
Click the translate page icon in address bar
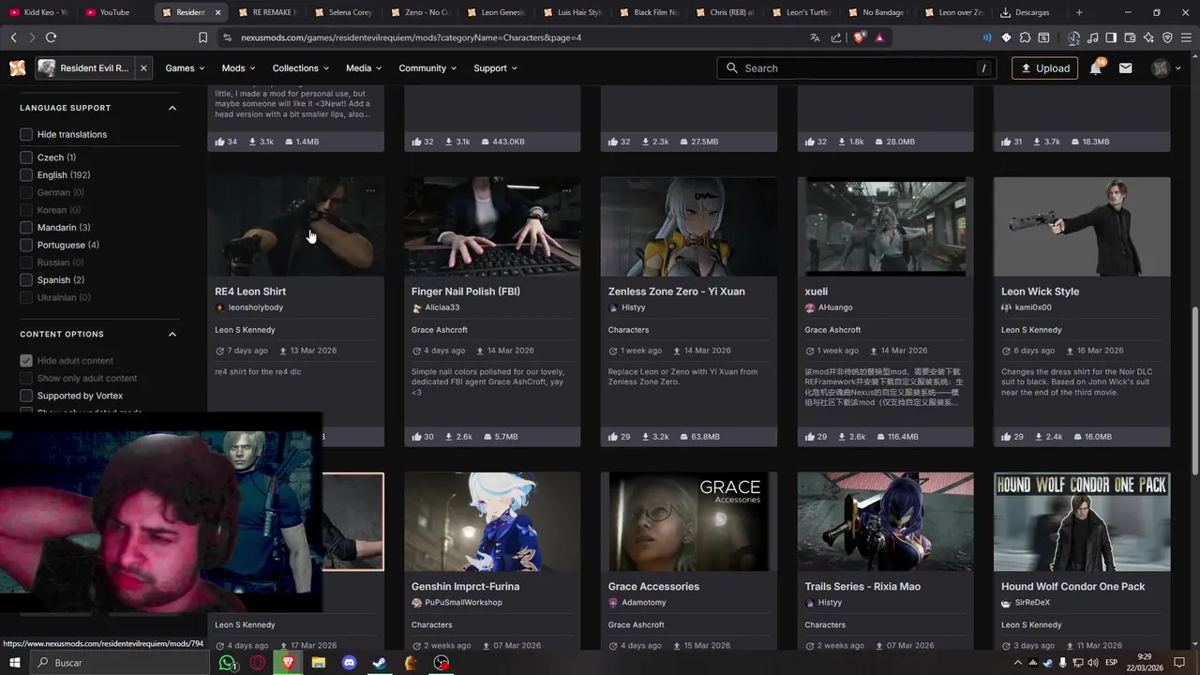(815, 37)
